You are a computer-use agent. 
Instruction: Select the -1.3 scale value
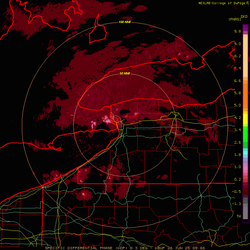(236, 204)
